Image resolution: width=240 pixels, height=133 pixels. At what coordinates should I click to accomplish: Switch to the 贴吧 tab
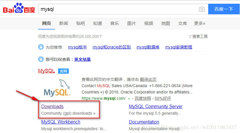(x=80, y=23)
